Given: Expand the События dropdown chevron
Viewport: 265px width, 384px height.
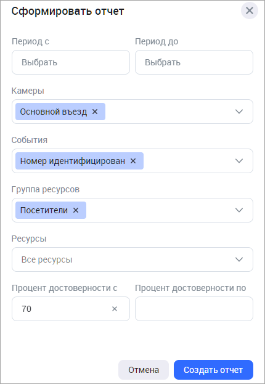Looking at the screenshot, I should click(x=239, y=161).
